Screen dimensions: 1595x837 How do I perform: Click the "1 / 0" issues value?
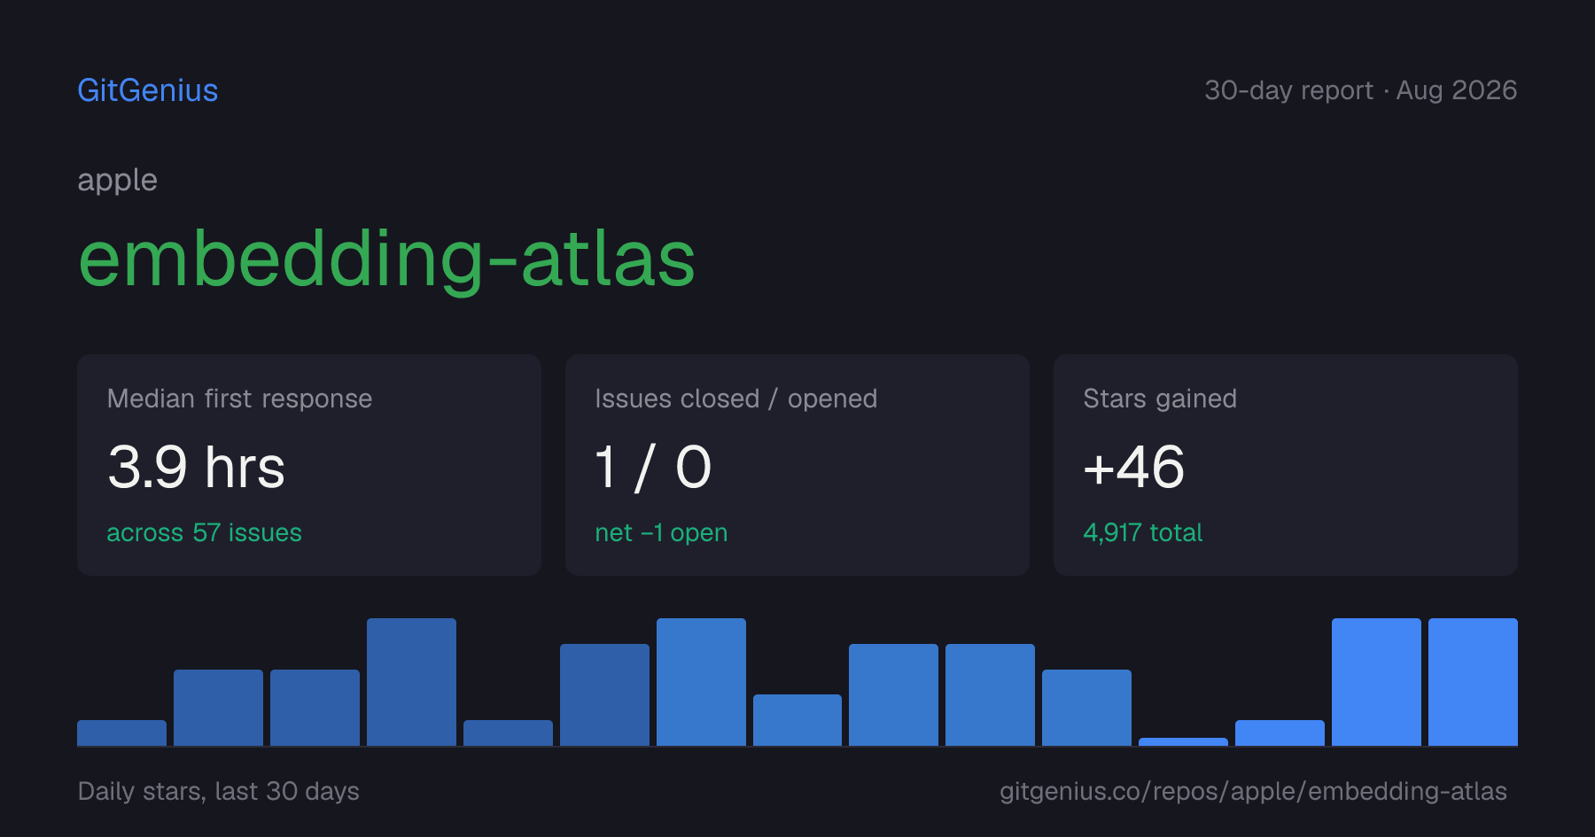(653, 467)
